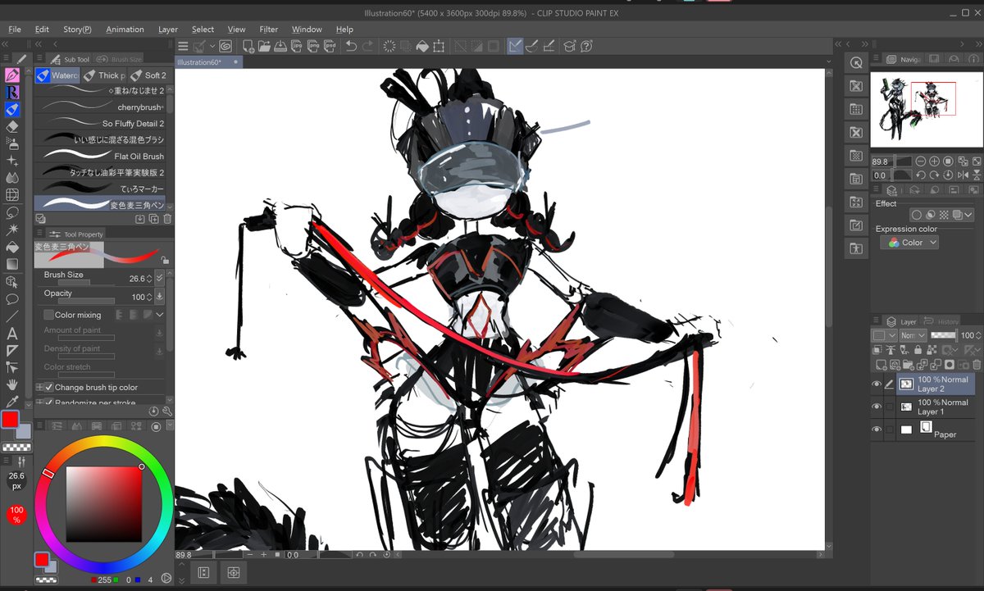Uncheck Change brush tip color checkbox

[48, 387]
